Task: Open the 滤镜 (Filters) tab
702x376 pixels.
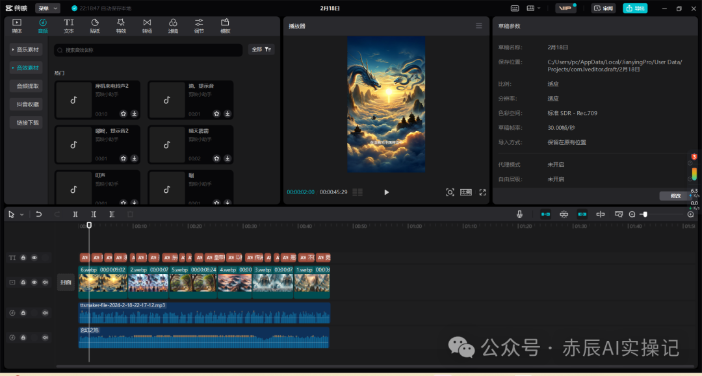Action: click(173, 26)
